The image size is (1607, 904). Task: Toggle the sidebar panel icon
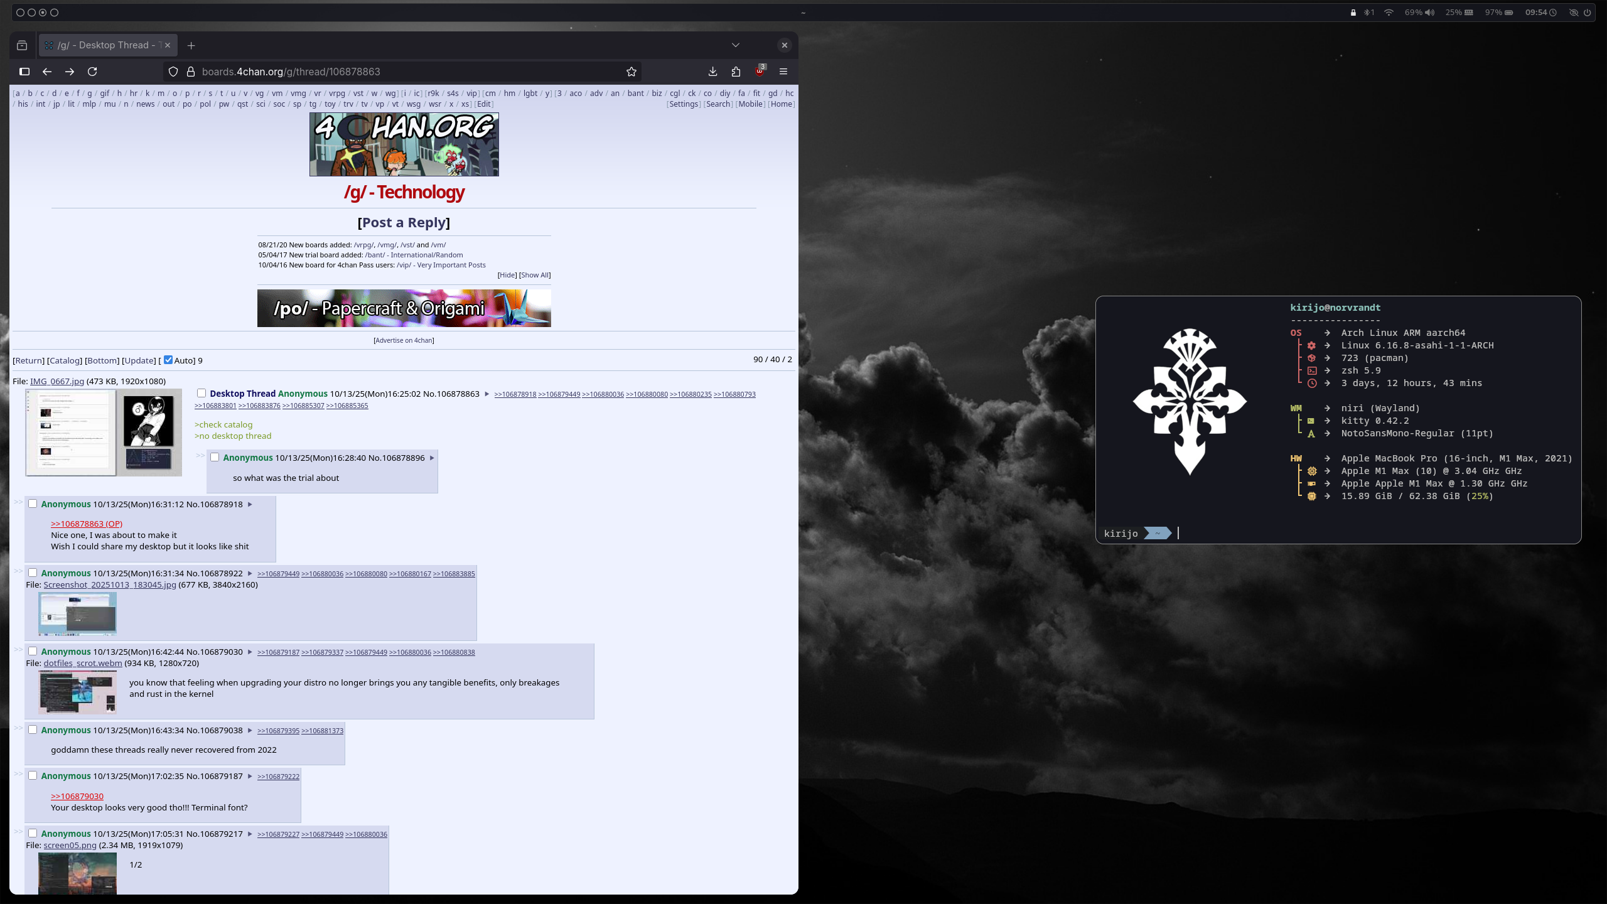tap(24, 72)
